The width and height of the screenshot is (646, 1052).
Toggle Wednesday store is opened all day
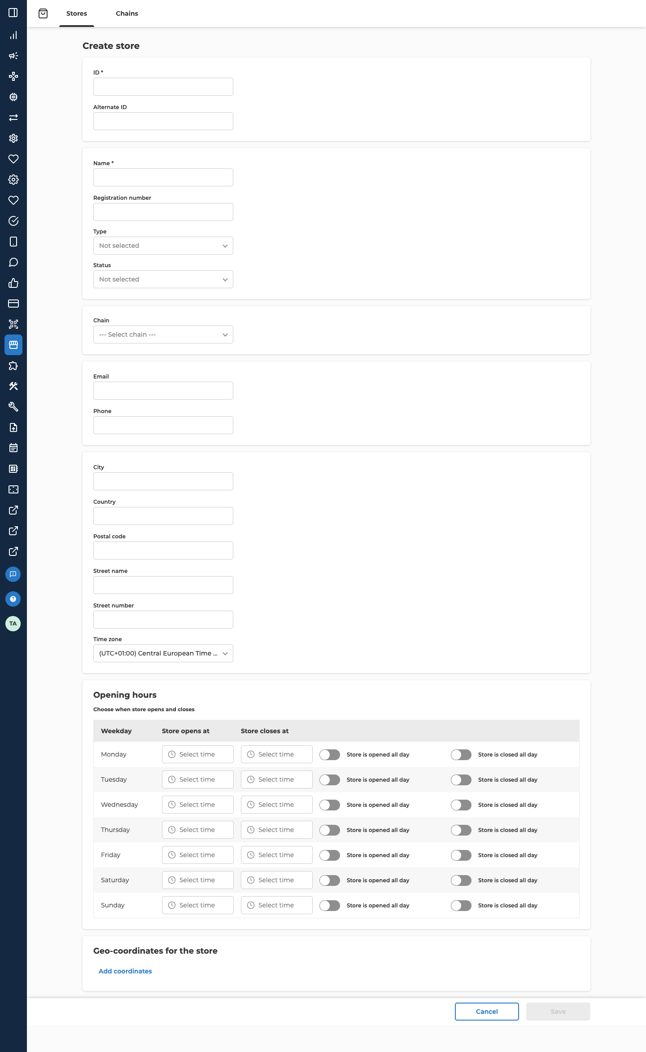330,805
